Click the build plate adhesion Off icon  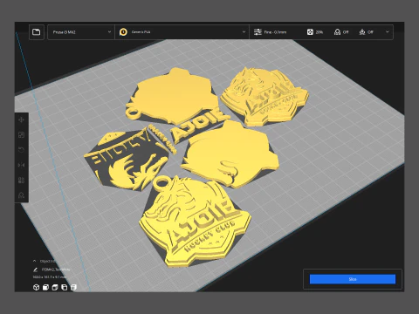tap(362, 32)
